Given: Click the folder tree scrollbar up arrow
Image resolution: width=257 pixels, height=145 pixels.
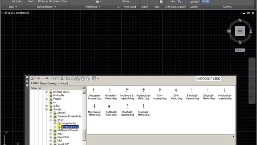Looking at the screenshot, I should pyautogui.click(x=84, y=92).
